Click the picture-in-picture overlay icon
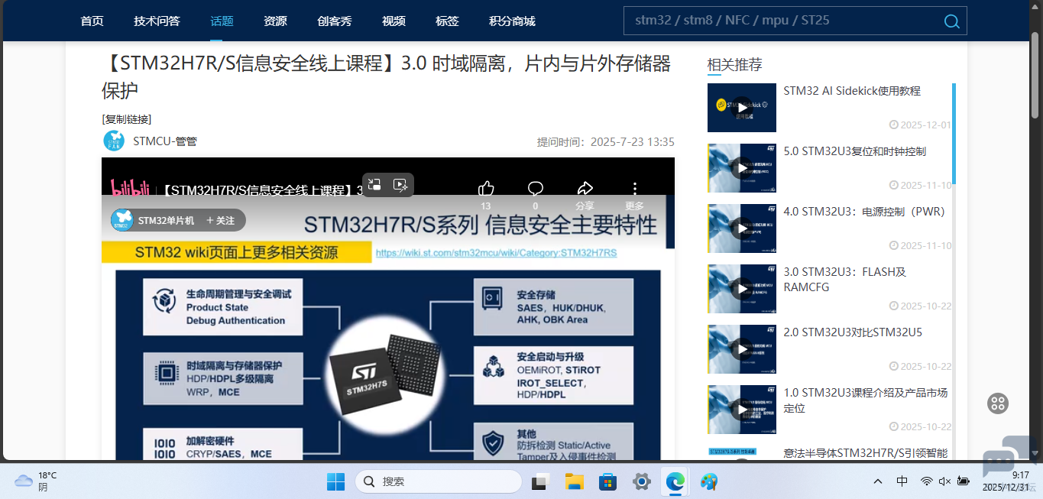 click(374, 184)
